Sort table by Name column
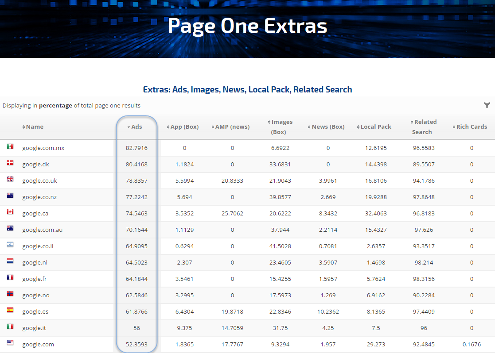The image size is (495, 353). click(34, 127)
